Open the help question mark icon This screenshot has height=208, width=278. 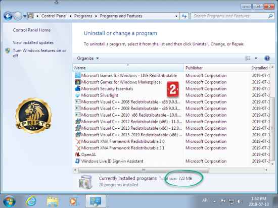pos(267,58)
